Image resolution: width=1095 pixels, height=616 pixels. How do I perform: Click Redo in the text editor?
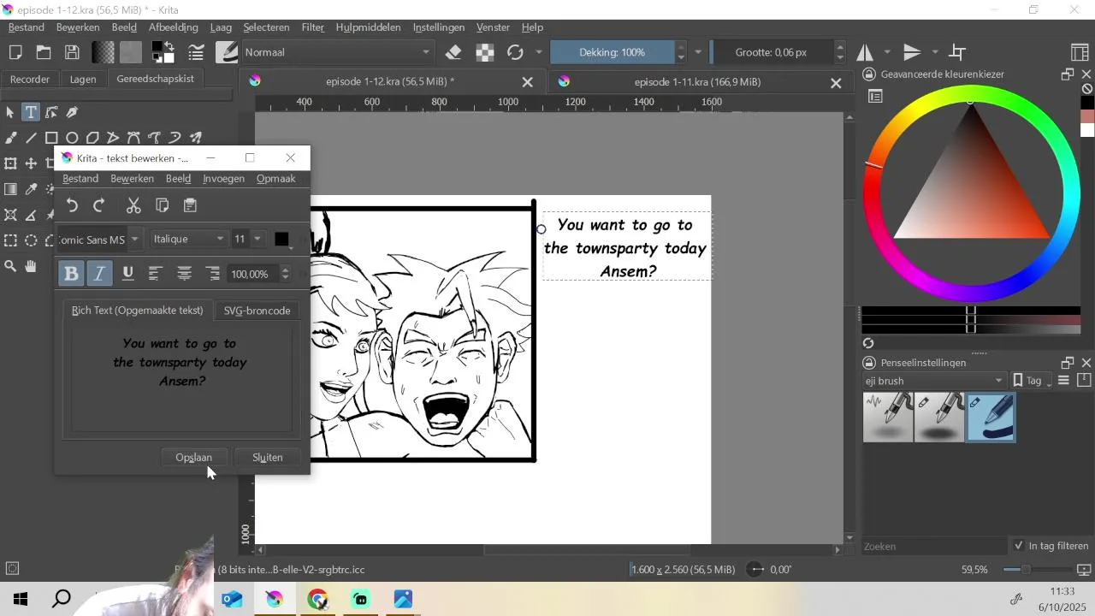pyautogui.click(x=99, y=205)
